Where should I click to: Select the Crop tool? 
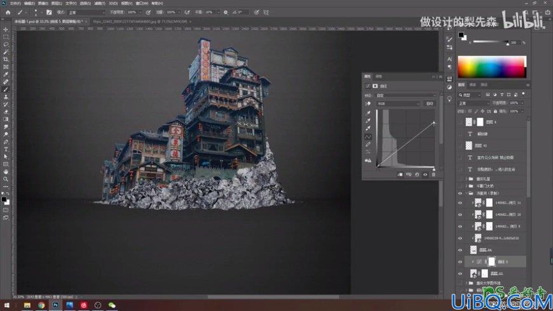(6, 60)
